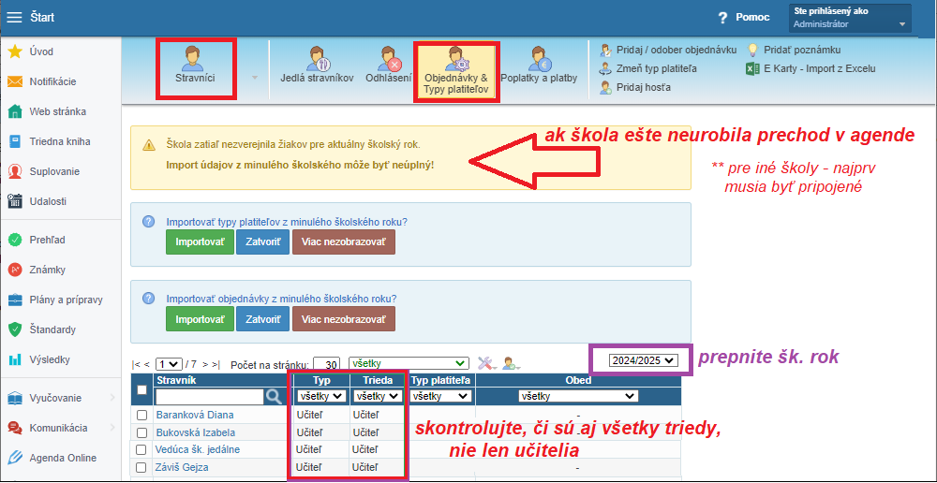The image size is (937, 483).
Task: Tick the checkbox for Baranková Diana
Action: click(x=142, y=415)
